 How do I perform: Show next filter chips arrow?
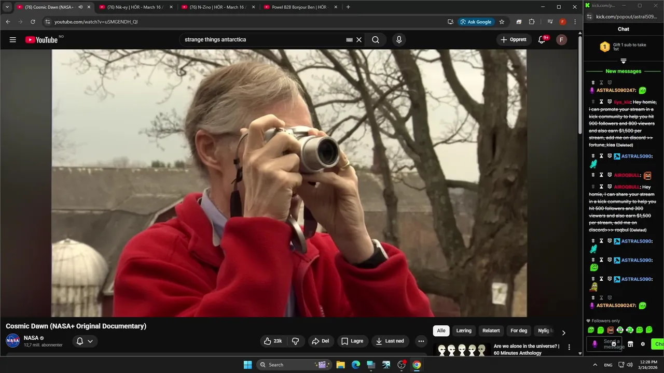(x=563, y=333)
